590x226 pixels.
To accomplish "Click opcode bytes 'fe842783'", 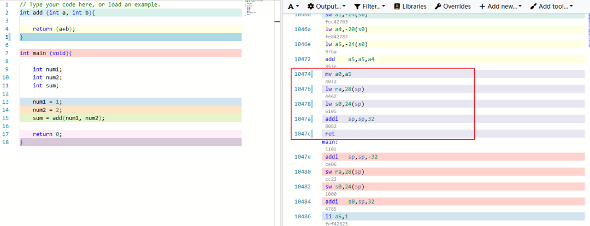I will click(337, 37).
